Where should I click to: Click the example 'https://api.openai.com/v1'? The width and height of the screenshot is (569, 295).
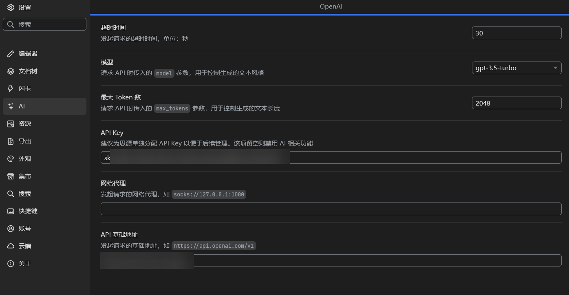click(214, 246)
